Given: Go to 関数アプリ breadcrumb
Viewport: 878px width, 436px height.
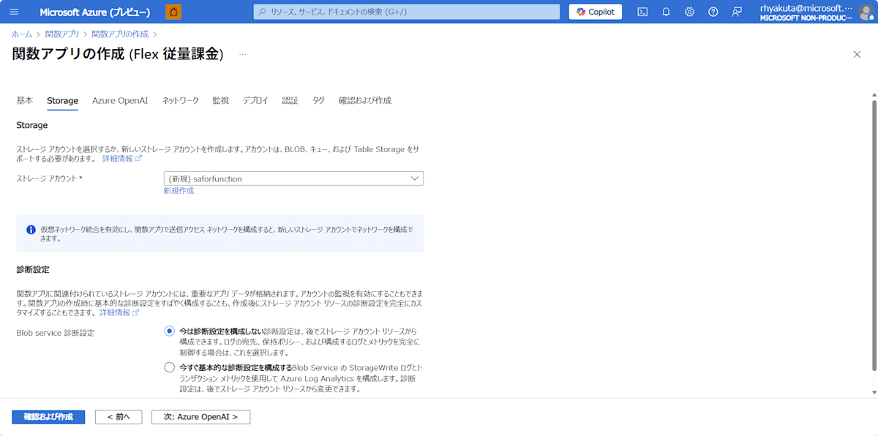Looking at the screenshot, I should point(62,34).
